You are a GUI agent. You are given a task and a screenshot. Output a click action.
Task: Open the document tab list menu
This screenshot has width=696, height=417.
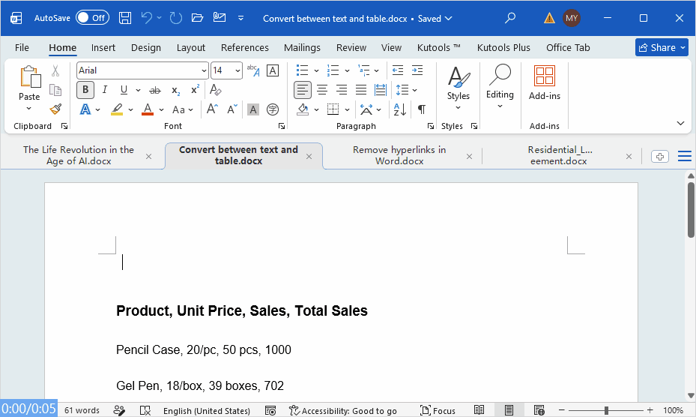685,156
